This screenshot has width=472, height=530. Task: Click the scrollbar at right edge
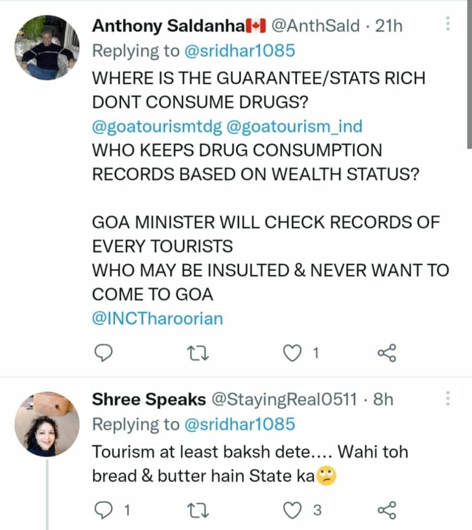(x=469, y=74)
